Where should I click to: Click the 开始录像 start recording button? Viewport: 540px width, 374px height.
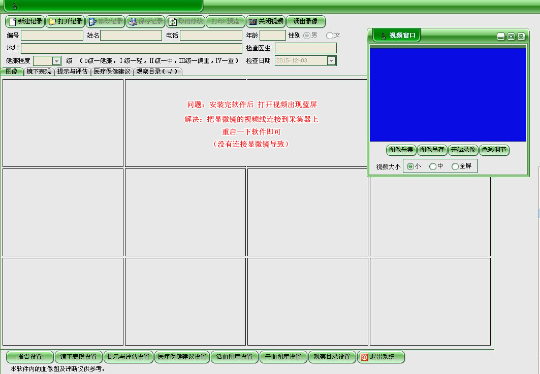coord(463,150)
